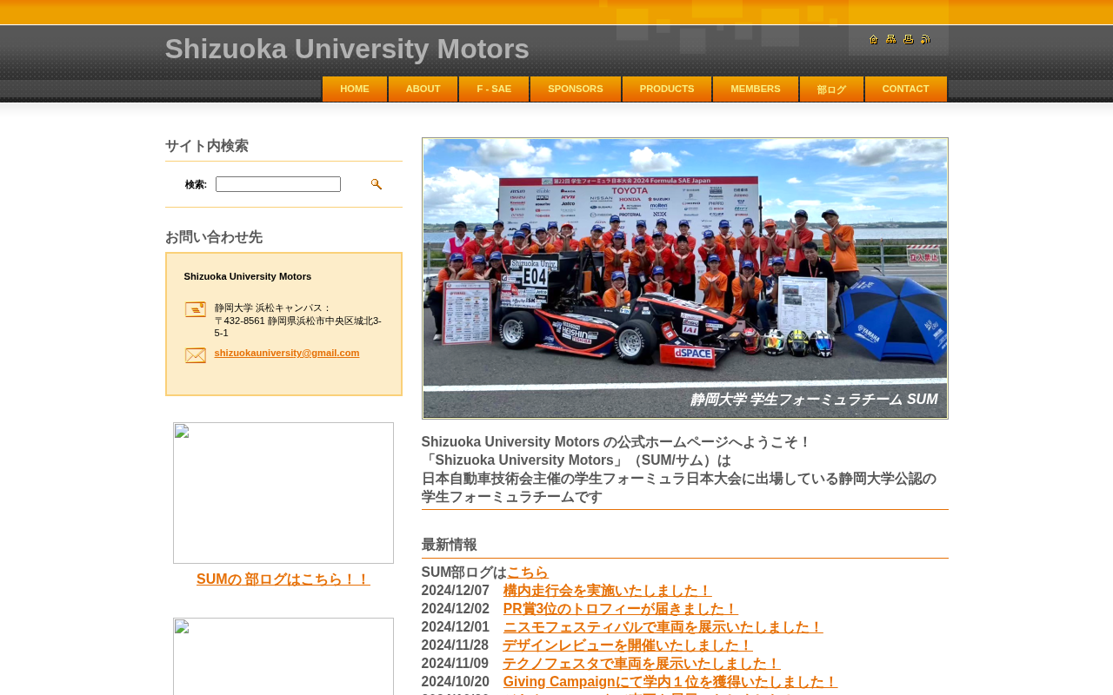This screenshot has height=695, width=1113.
Task: Click the home icon in header
Action: [x=873, y=39]
